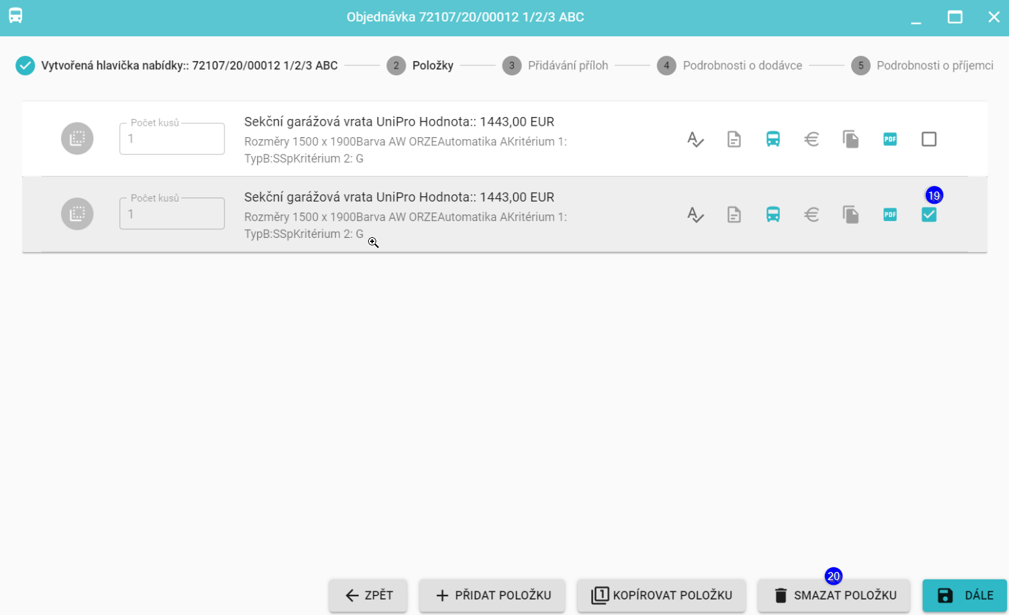Click the spell-check icon in first row
The image size is (1009, 615).
695,139
